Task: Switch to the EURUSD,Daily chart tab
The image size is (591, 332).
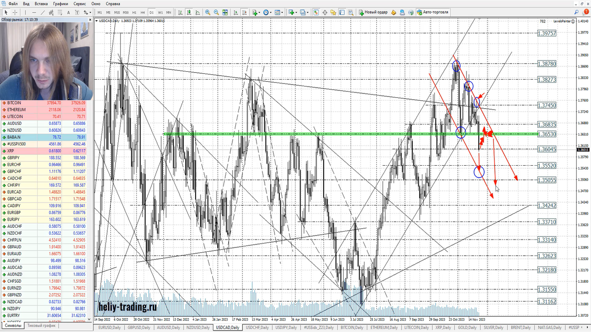Action: tap(109, 327)
